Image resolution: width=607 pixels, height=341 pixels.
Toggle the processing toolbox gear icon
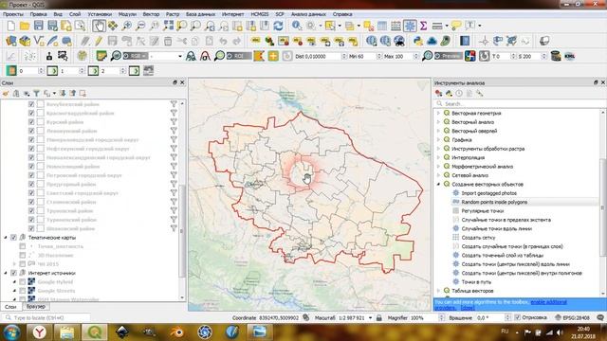click(x=410, y=26)
